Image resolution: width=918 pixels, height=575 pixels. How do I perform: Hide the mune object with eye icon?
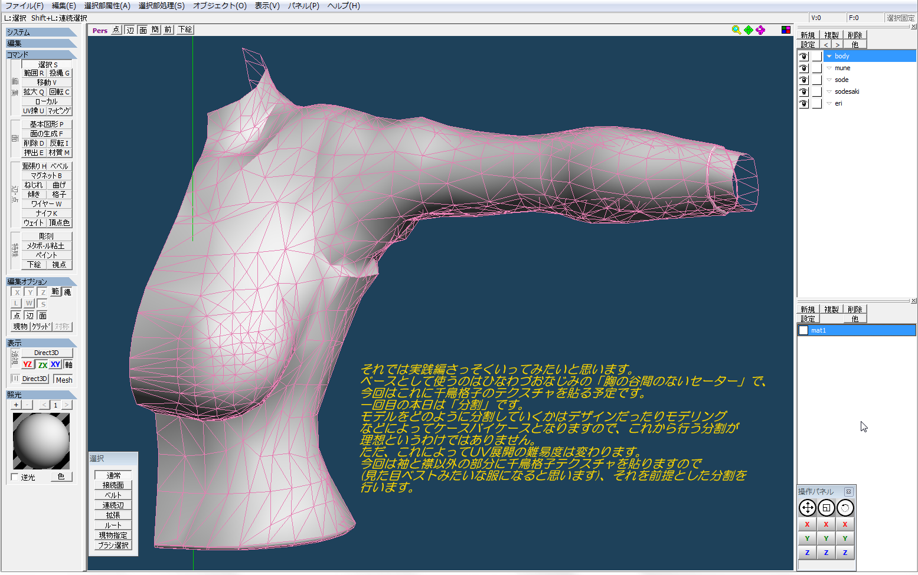(803, 68)
